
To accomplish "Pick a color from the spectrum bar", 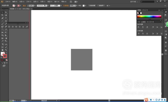I will [149, 16].
